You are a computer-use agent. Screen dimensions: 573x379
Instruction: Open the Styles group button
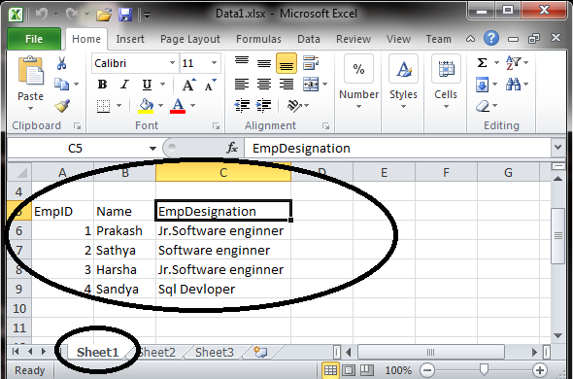[403, 83]
